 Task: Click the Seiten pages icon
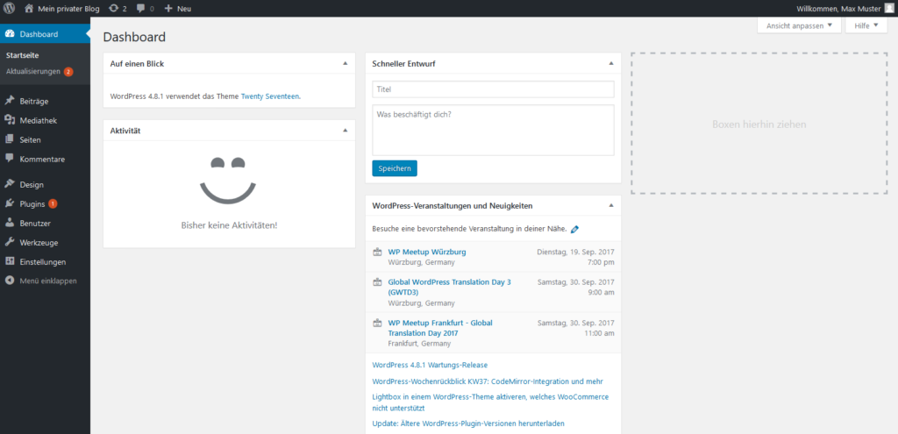10,139
